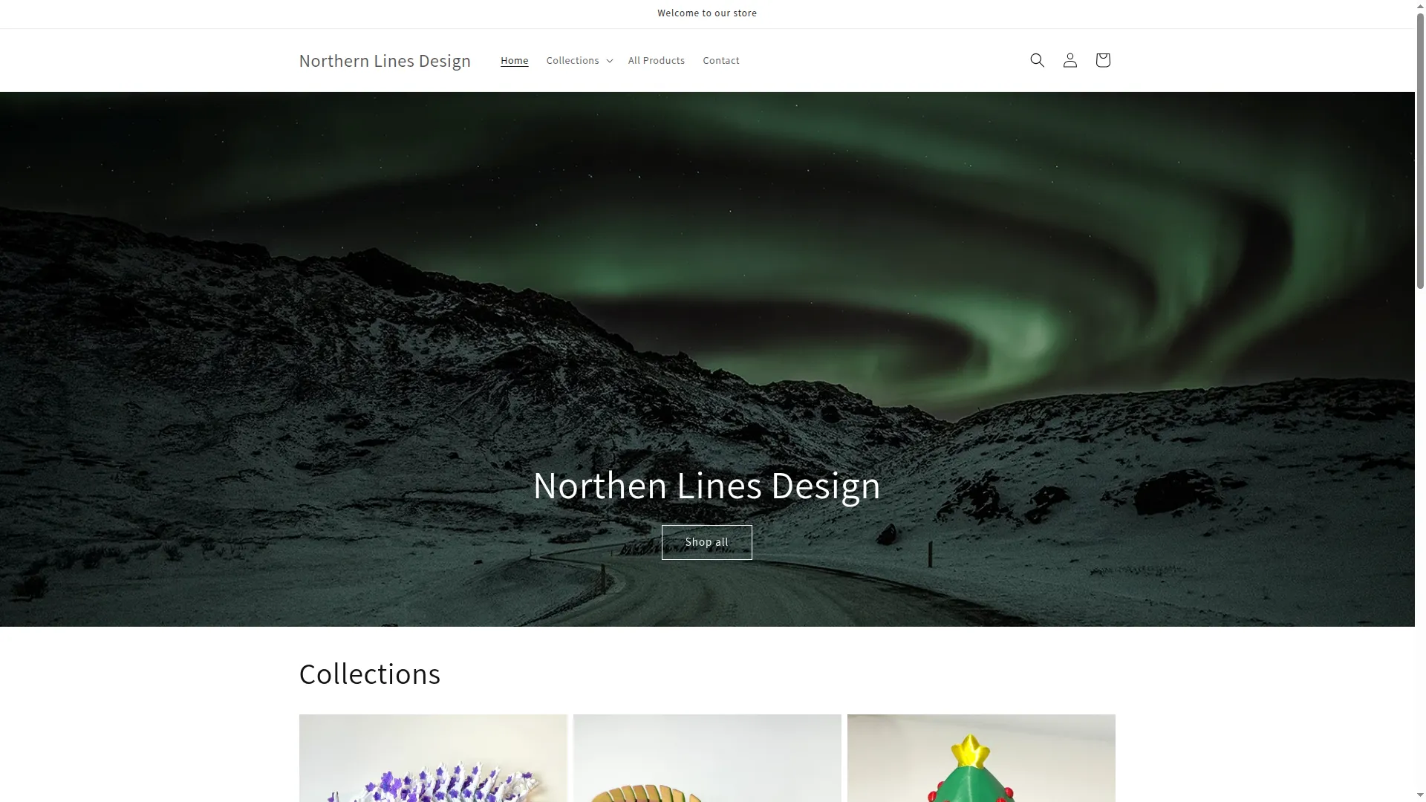Click the Northern Lines Design store logo
1426x802 pixels.
click(x=385, y=60)
